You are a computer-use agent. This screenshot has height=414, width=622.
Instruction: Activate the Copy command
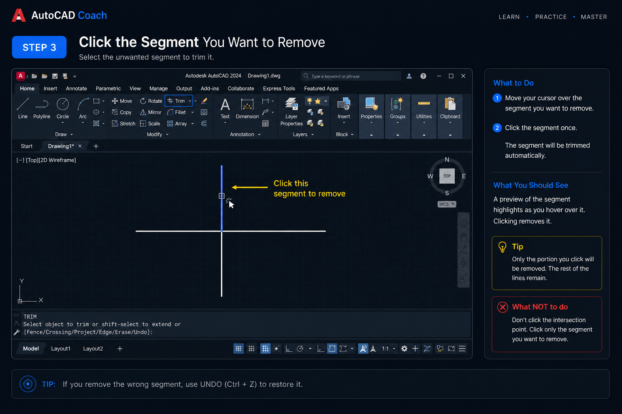(122, 112)
